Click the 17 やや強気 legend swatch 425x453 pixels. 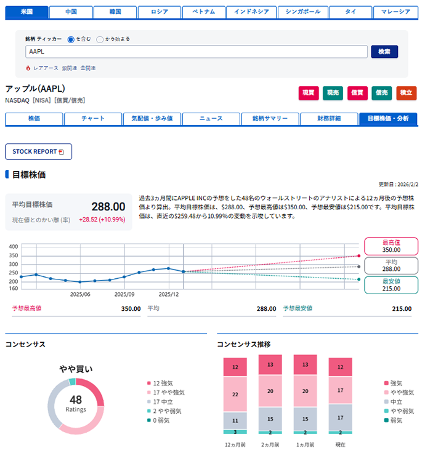tap(149, 392)
